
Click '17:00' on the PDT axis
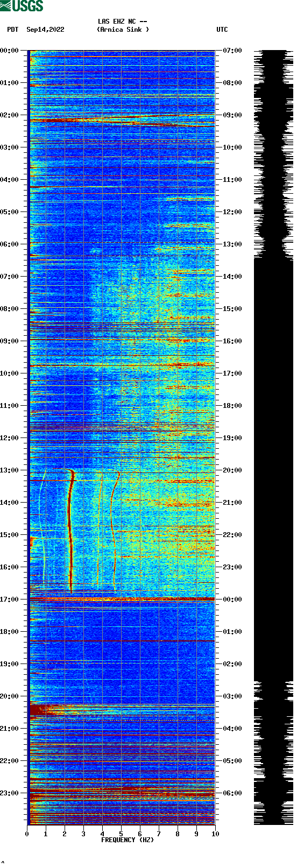(10, 599)
